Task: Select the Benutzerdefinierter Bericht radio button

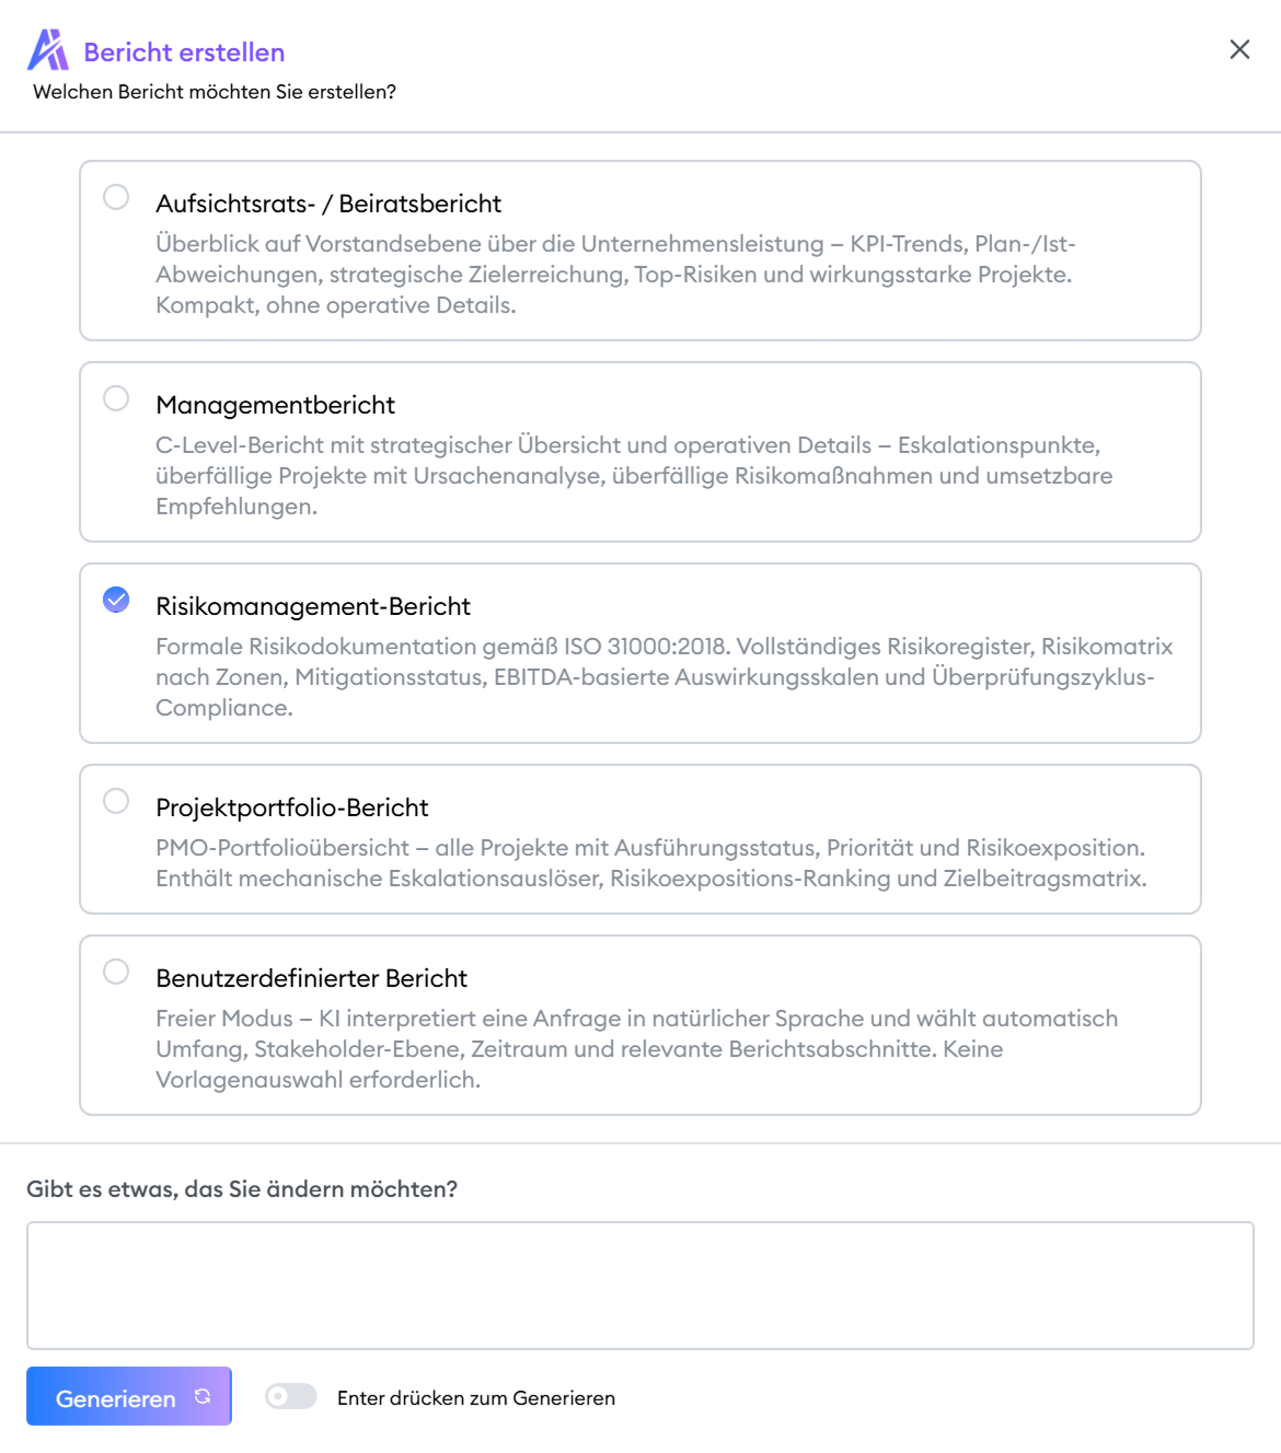Action: (x=116, y=972)
